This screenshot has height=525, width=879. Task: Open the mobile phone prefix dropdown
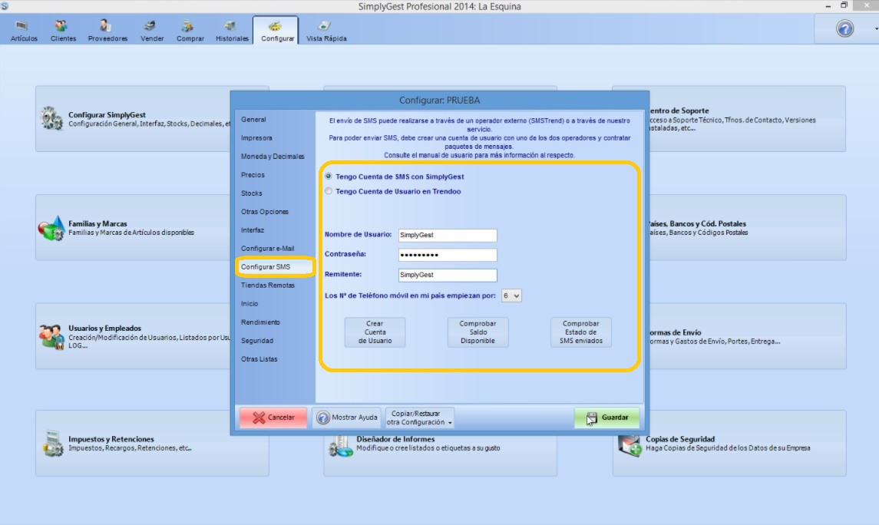pyautogui.click(x=511, y=296)
